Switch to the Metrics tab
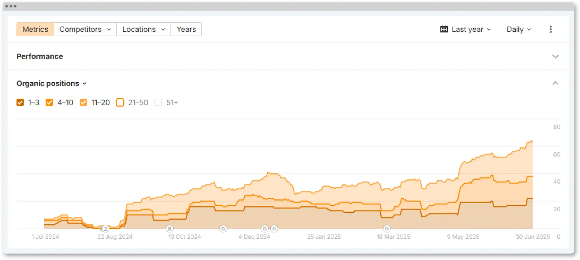The height and width of the screenshot is (260, 580). coord(35,29)
